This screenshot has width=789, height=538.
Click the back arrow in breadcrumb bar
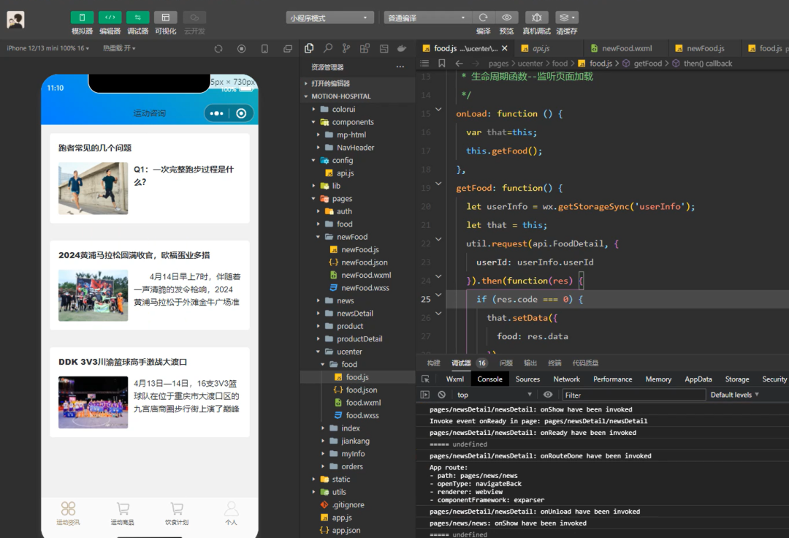pos(459,64)
